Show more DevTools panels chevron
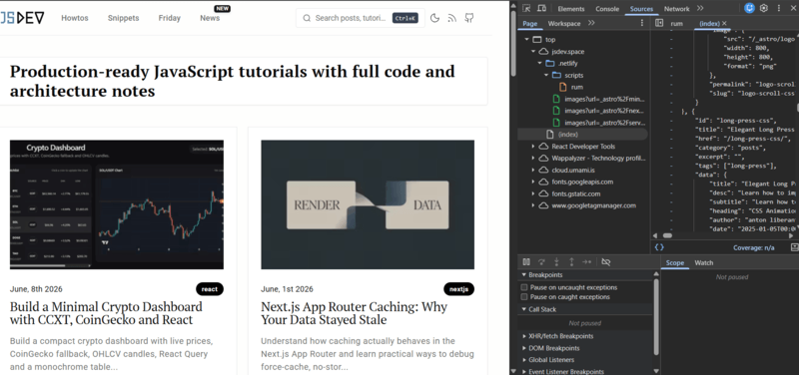The width and height of the screenshot is (799, 375). (700, 8)
